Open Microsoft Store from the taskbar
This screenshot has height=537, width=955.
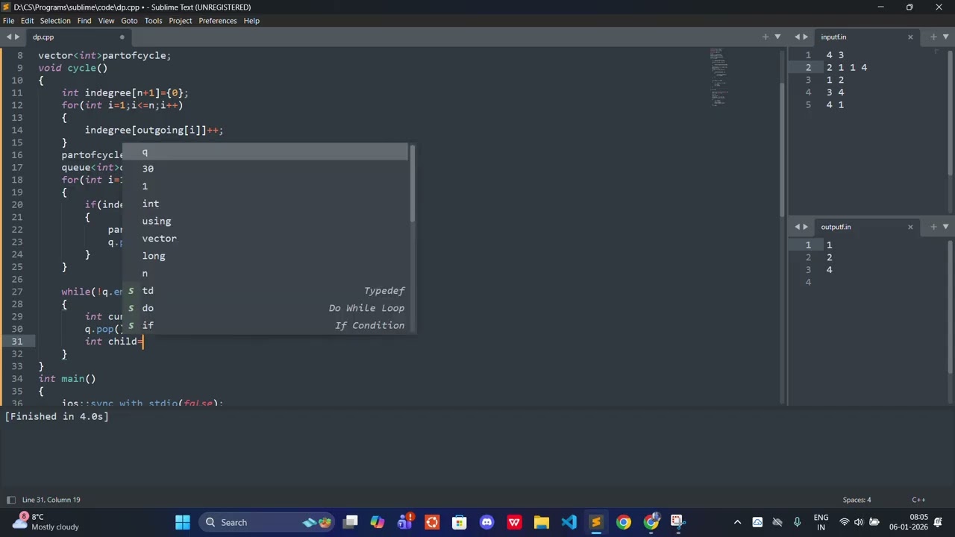(460, 522)
